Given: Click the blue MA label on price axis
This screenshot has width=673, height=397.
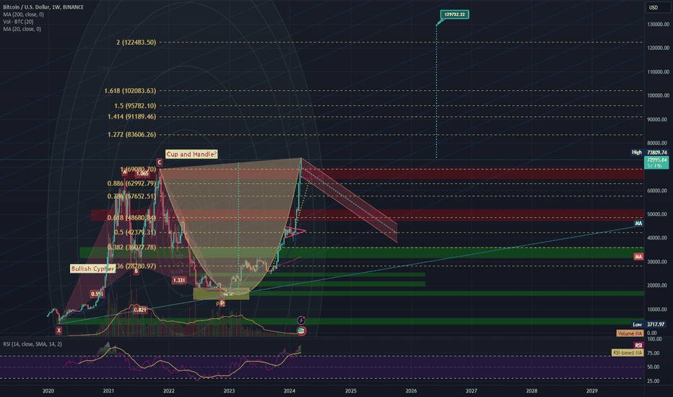Looking at the screenshot, I should tap(638, 223).
